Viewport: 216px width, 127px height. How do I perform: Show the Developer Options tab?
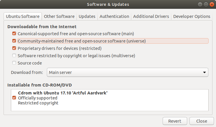[x=192, y=16]
